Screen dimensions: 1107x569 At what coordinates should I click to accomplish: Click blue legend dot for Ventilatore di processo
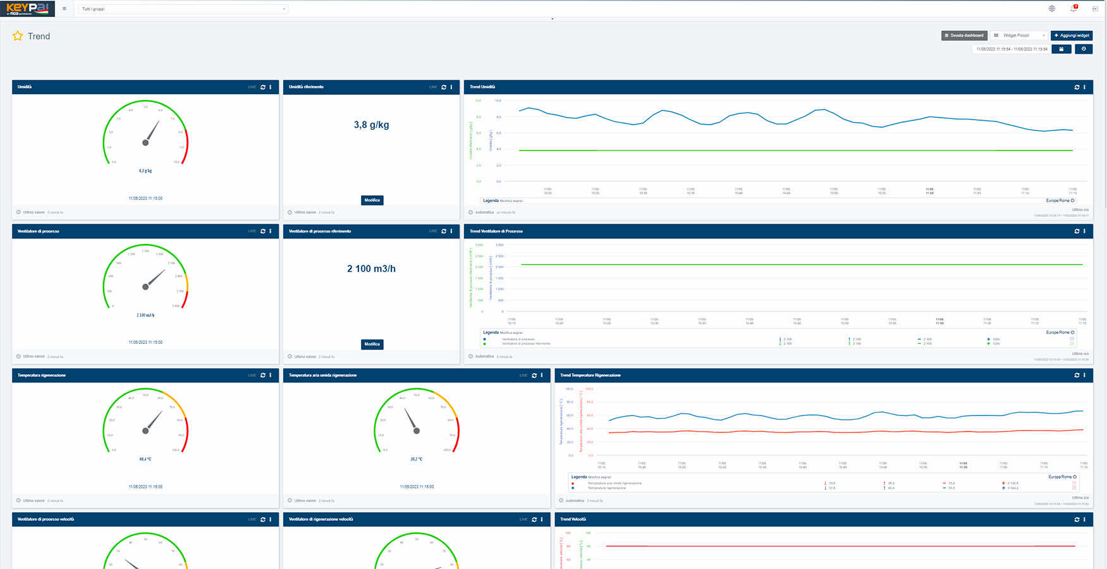coord(485,340)
